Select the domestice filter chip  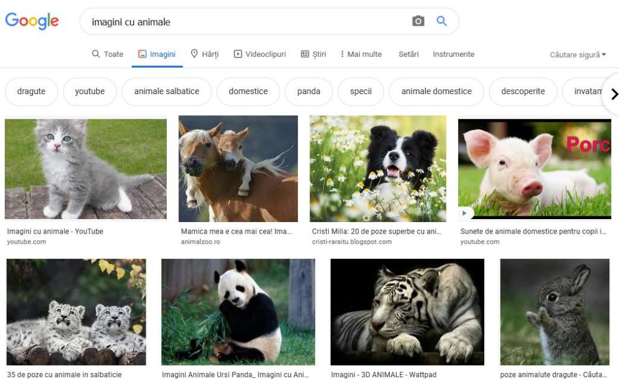point(248,91)
